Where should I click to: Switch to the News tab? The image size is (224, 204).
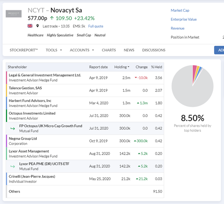(x=129, y=50)
